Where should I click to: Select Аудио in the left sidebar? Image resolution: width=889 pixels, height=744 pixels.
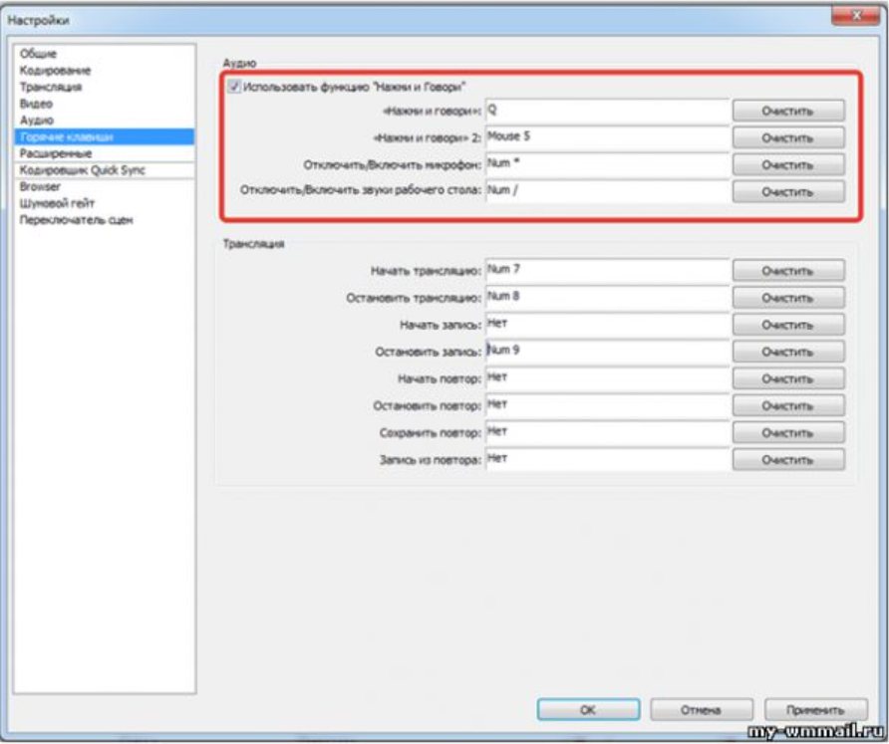pos(36,121)
